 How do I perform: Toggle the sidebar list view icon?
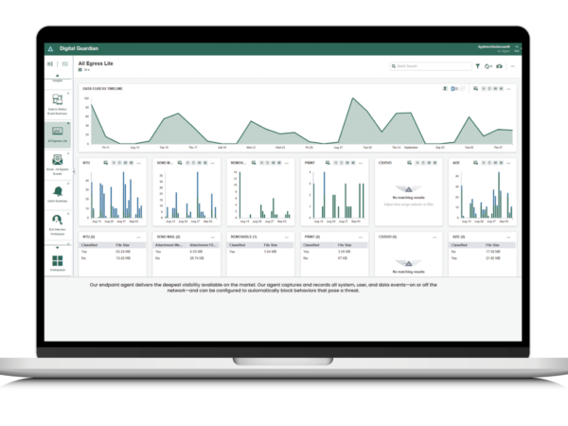click(64, 64)
